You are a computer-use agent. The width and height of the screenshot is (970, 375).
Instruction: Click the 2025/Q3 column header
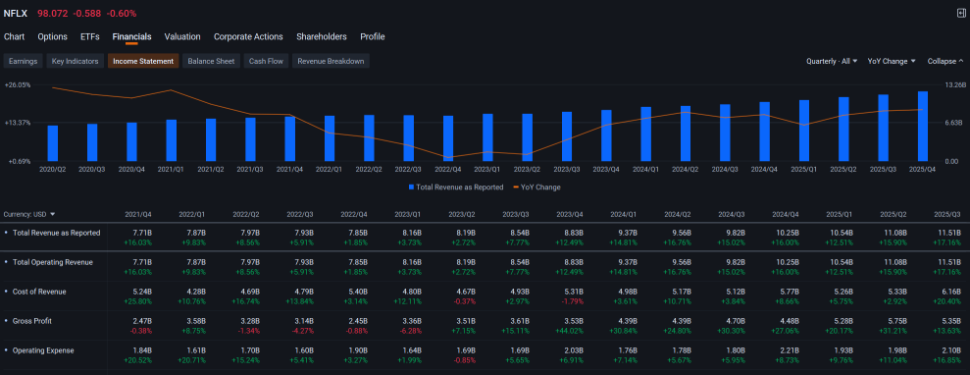point(946,214)
